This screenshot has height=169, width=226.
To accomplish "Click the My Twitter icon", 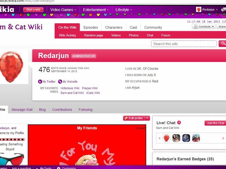I will pyautogui.click(x=40, y=82).
